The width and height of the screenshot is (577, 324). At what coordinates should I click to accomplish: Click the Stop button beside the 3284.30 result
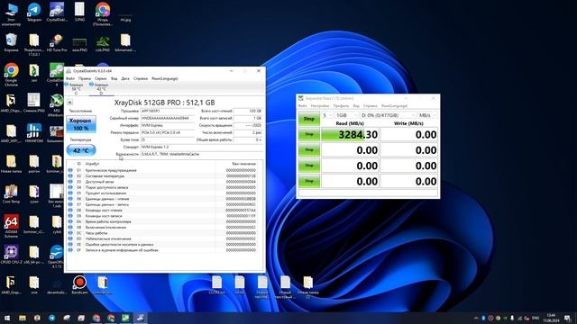[309, 134]
